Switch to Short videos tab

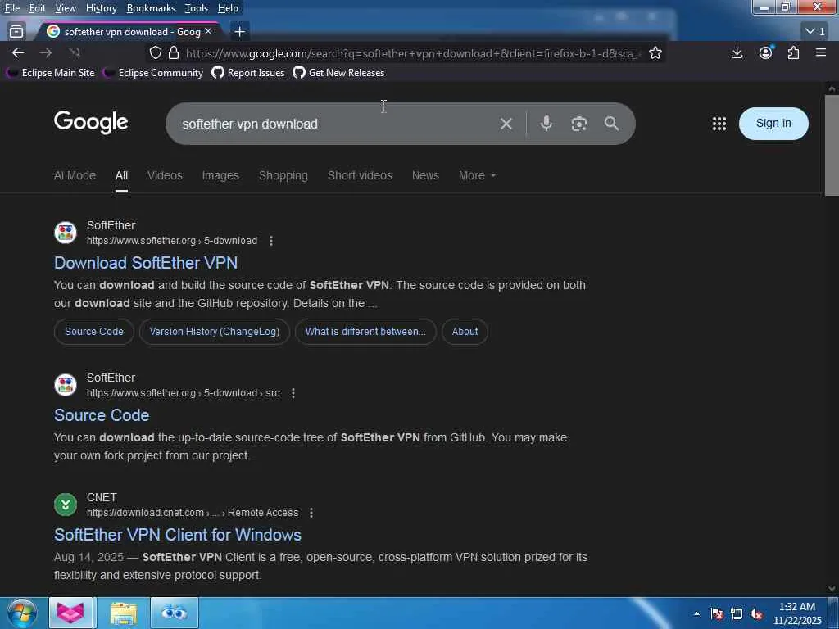[x=360, y=175]
